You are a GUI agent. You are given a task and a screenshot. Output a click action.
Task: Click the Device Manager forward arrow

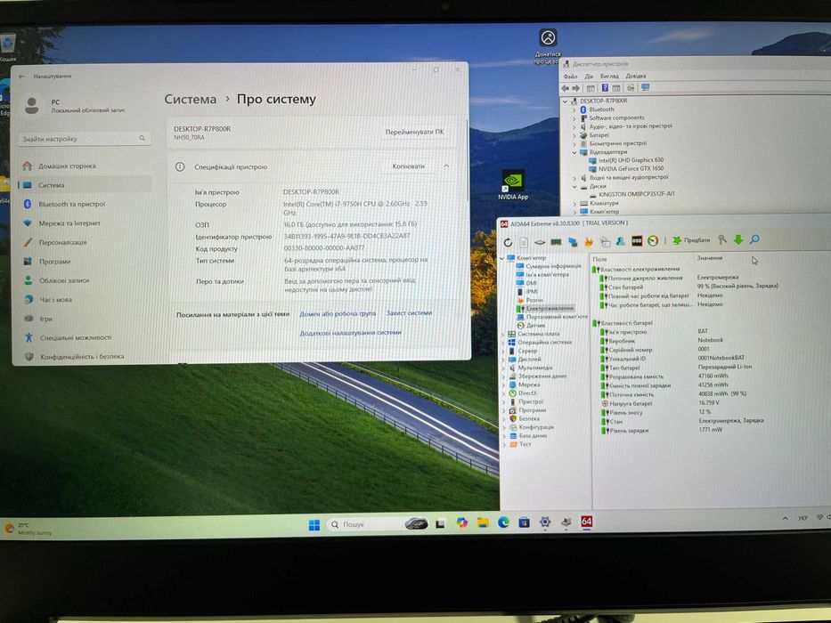[x=575, y=88]
